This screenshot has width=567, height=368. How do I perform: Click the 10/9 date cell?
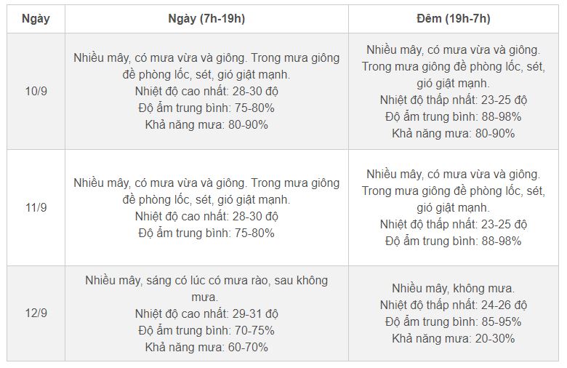(36, 91)
